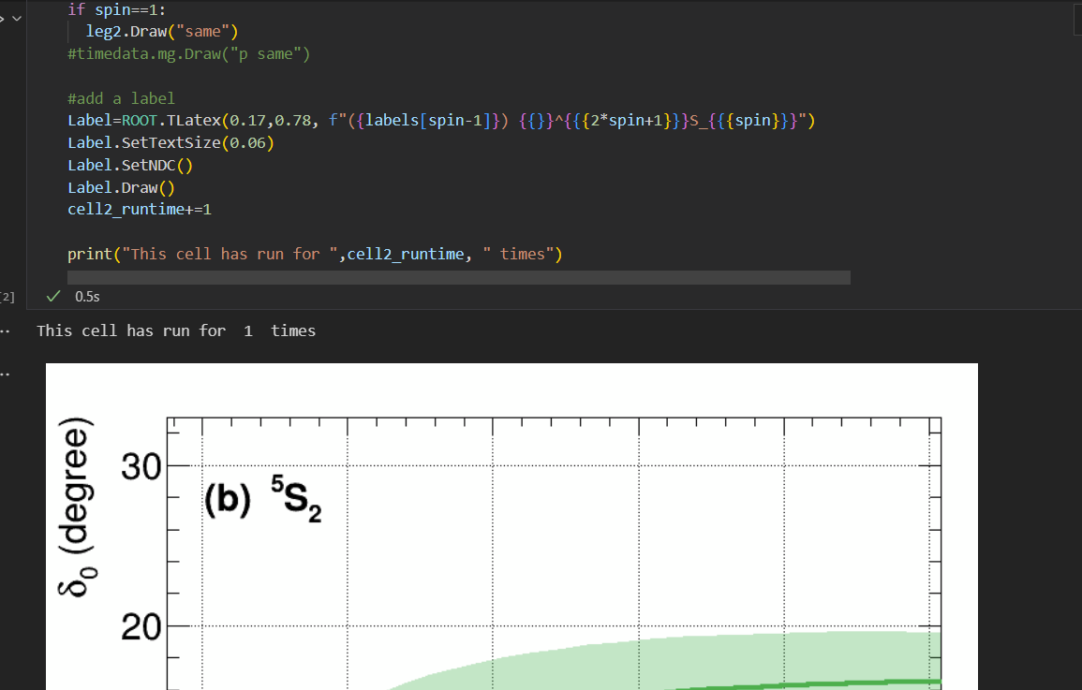Place cursor on Label.SetNDC() line
Image resolution: width=1082 pixels, height=690 pixels.
coord(129,165)
